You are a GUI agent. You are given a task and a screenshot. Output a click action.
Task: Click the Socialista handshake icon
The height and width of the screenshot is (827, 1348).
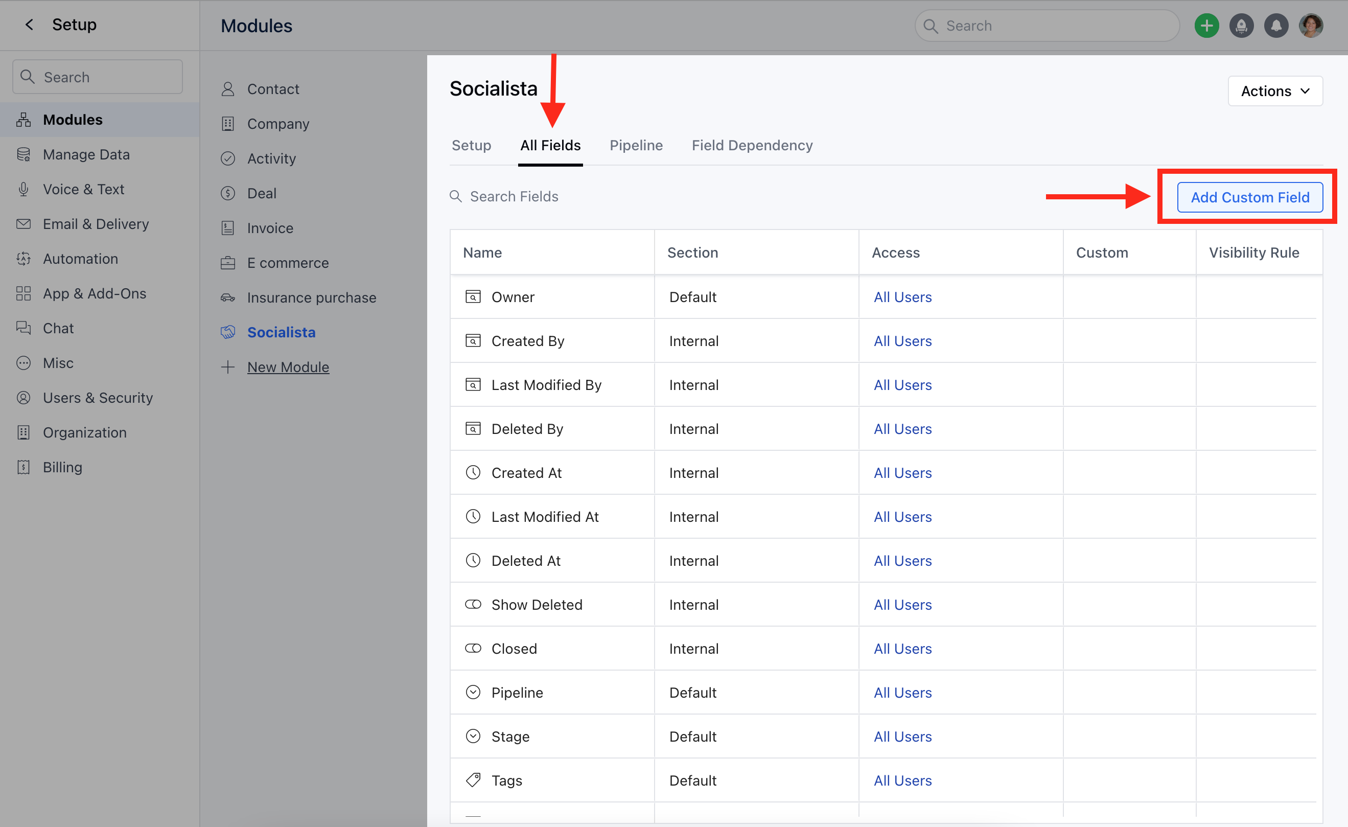point(227,332)
